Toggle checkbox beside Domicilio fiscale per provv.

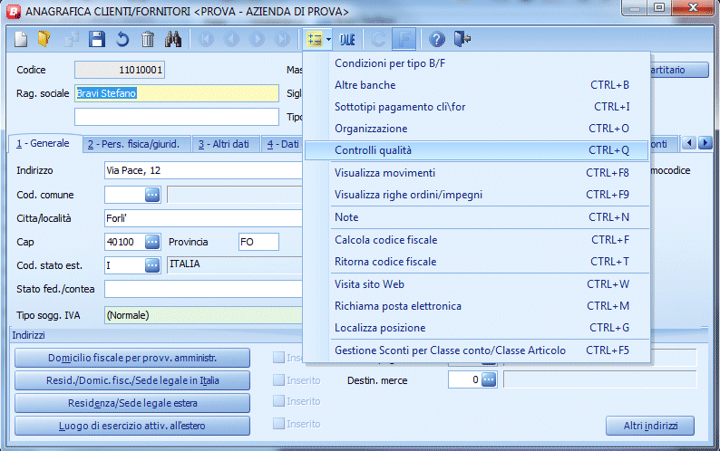[278, 358]
